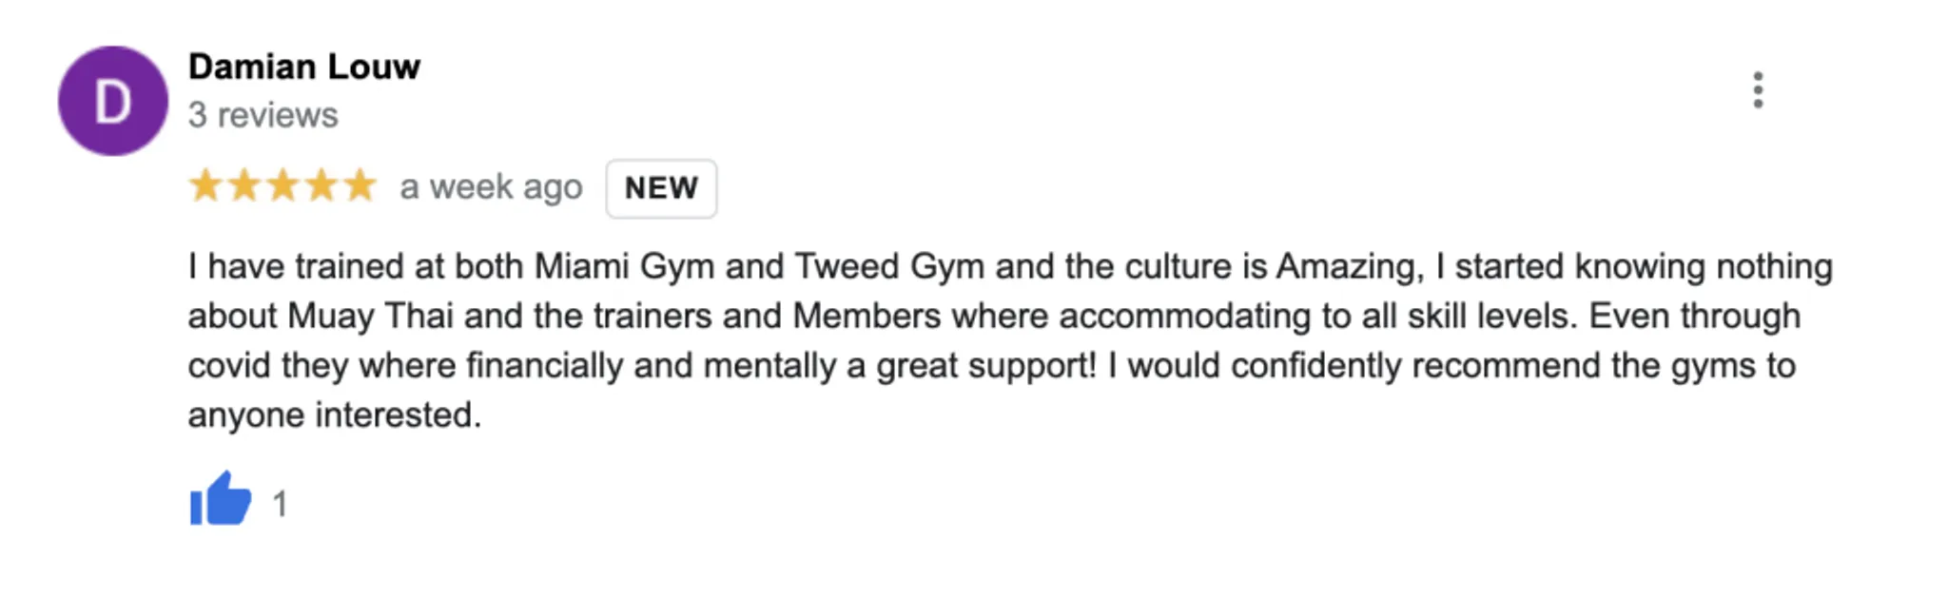Click "anyone interested." on the last line

[335, 415]
